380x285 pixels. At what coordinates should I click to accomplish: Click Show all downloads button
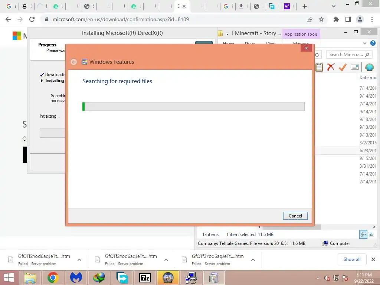tap(352, 259)
